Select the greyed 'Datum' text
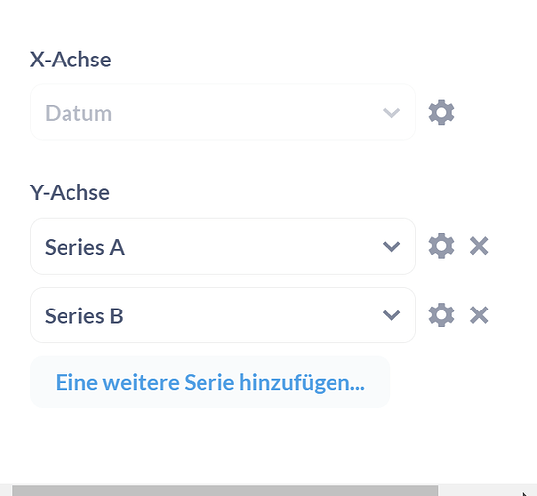 (78, 113)
